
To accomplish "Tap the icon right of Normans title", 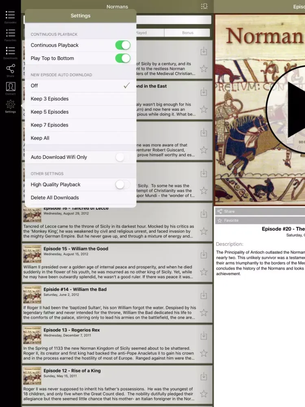I will pos(205,6).
